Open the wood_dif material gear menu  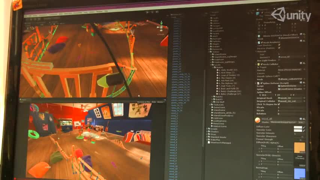click(x=304, y=119)
